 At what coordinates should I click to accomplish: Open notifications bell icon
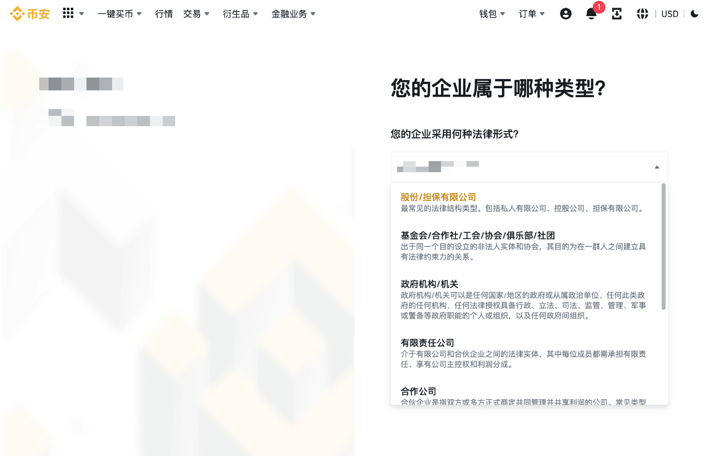[x=591, y=14]
